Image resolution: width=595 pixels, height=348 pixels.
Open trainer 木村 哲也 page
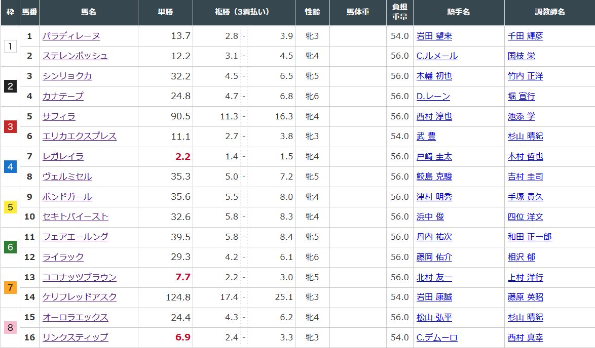(x=525, y=157)
